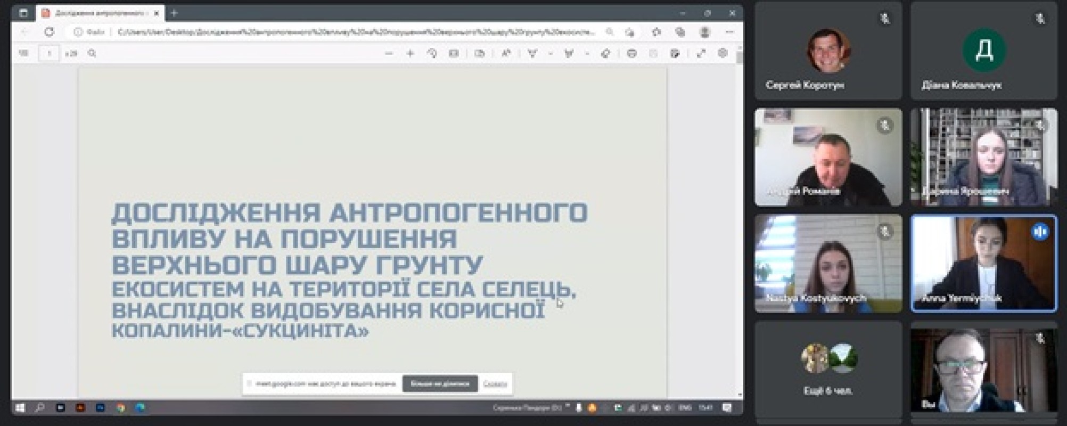The image size is (1067, 426).
Task: Open the PDF search magnifier icon
Action: (x=92, y=53)
